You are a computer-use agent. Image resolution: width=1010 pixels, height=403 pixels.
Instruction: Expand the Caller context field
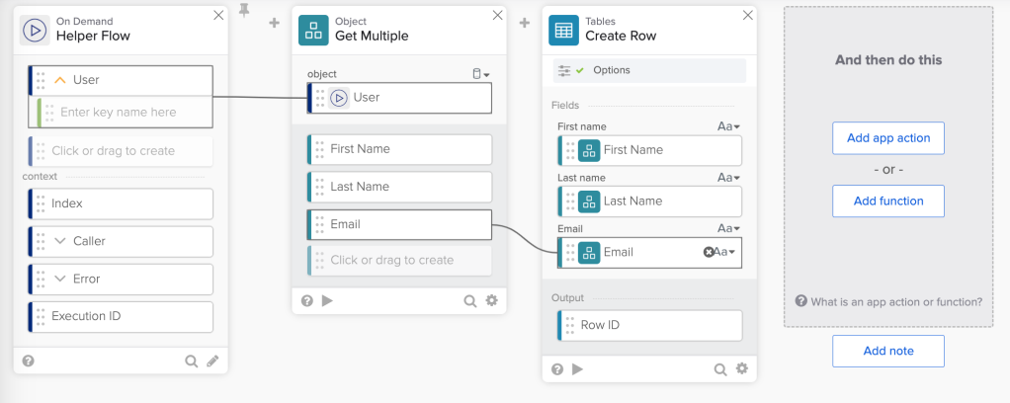(60, 241)
